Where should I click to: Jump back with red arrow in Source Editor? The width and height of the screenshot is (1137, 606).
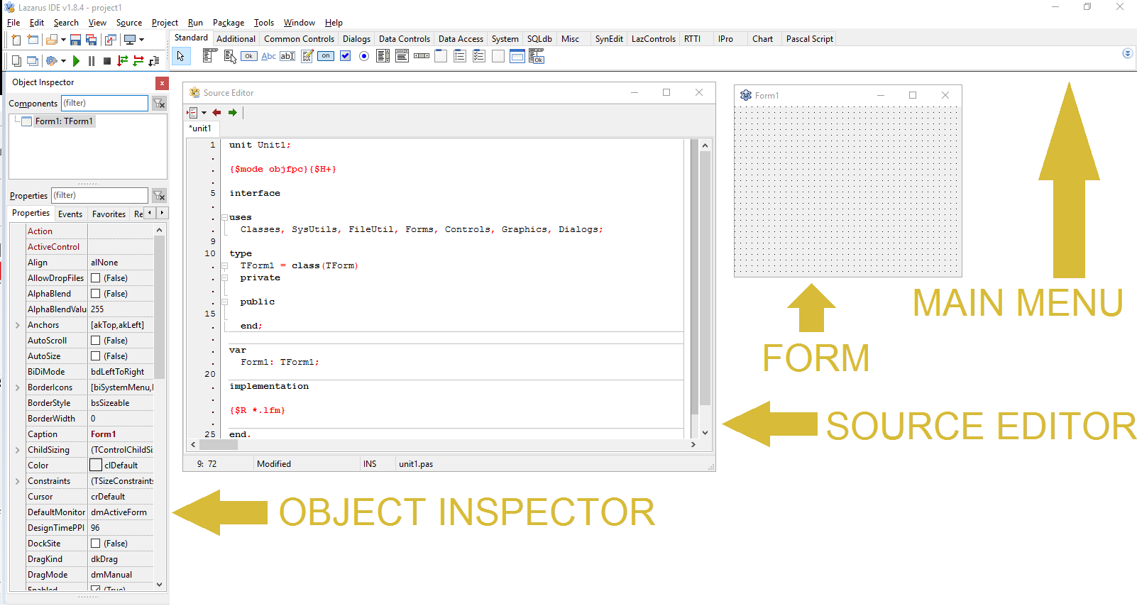coord(216,113)
